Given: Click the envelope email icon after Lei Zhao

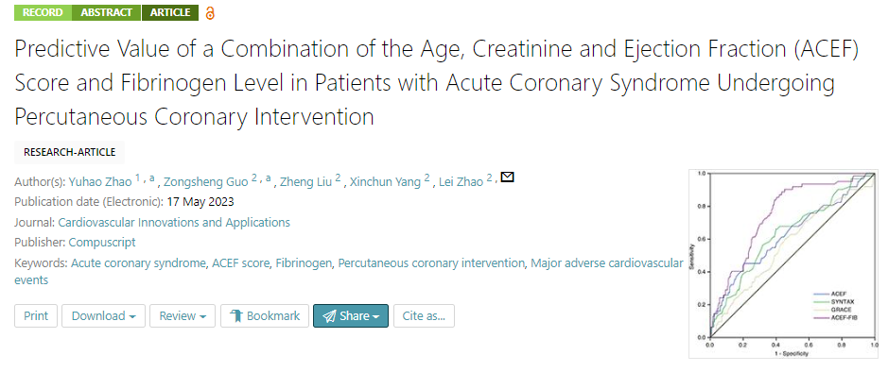Looking at the screenshot, I should [508, 178].
